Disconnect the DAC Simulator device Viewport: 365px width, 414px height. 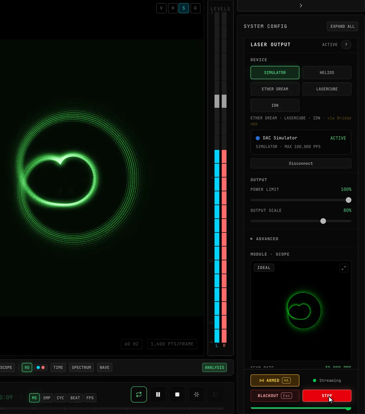(x=301, y=164)
